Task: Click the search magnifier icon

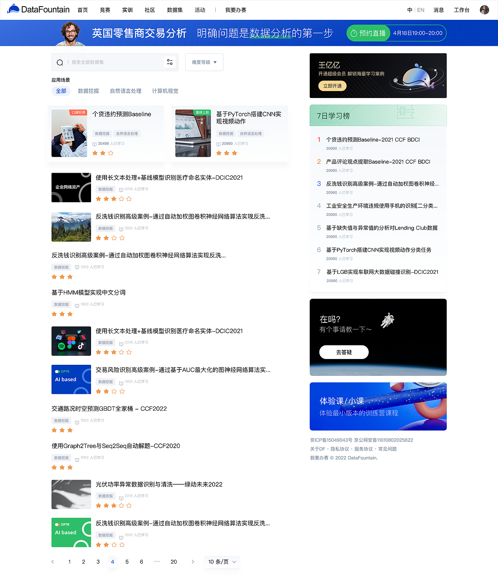Action: [x=60, y=62]
